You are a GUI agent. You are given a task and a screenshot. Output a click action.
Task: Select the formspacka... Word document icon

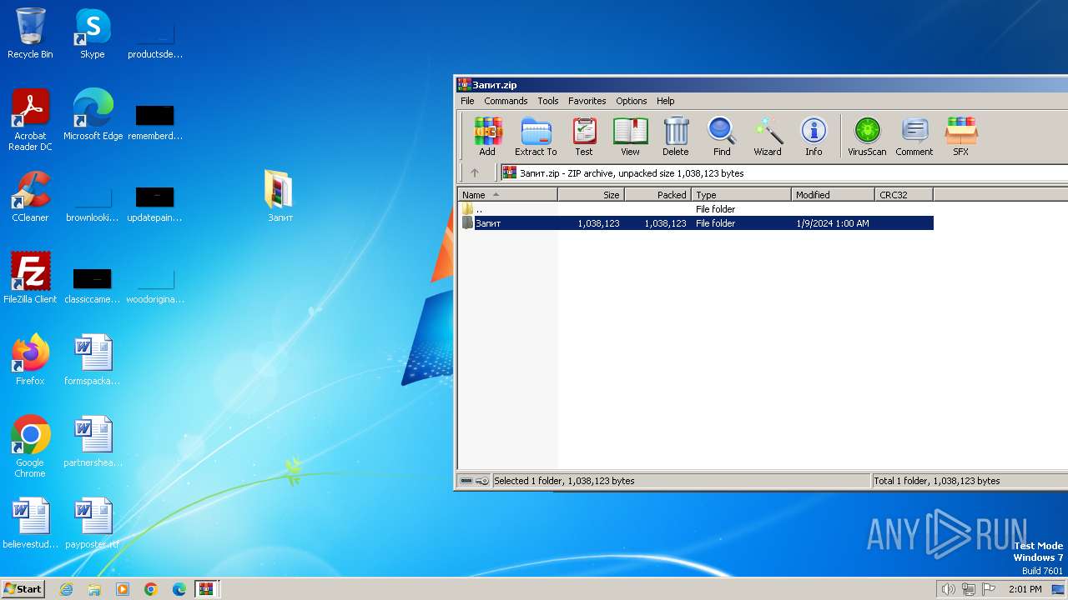click(93, 360)
